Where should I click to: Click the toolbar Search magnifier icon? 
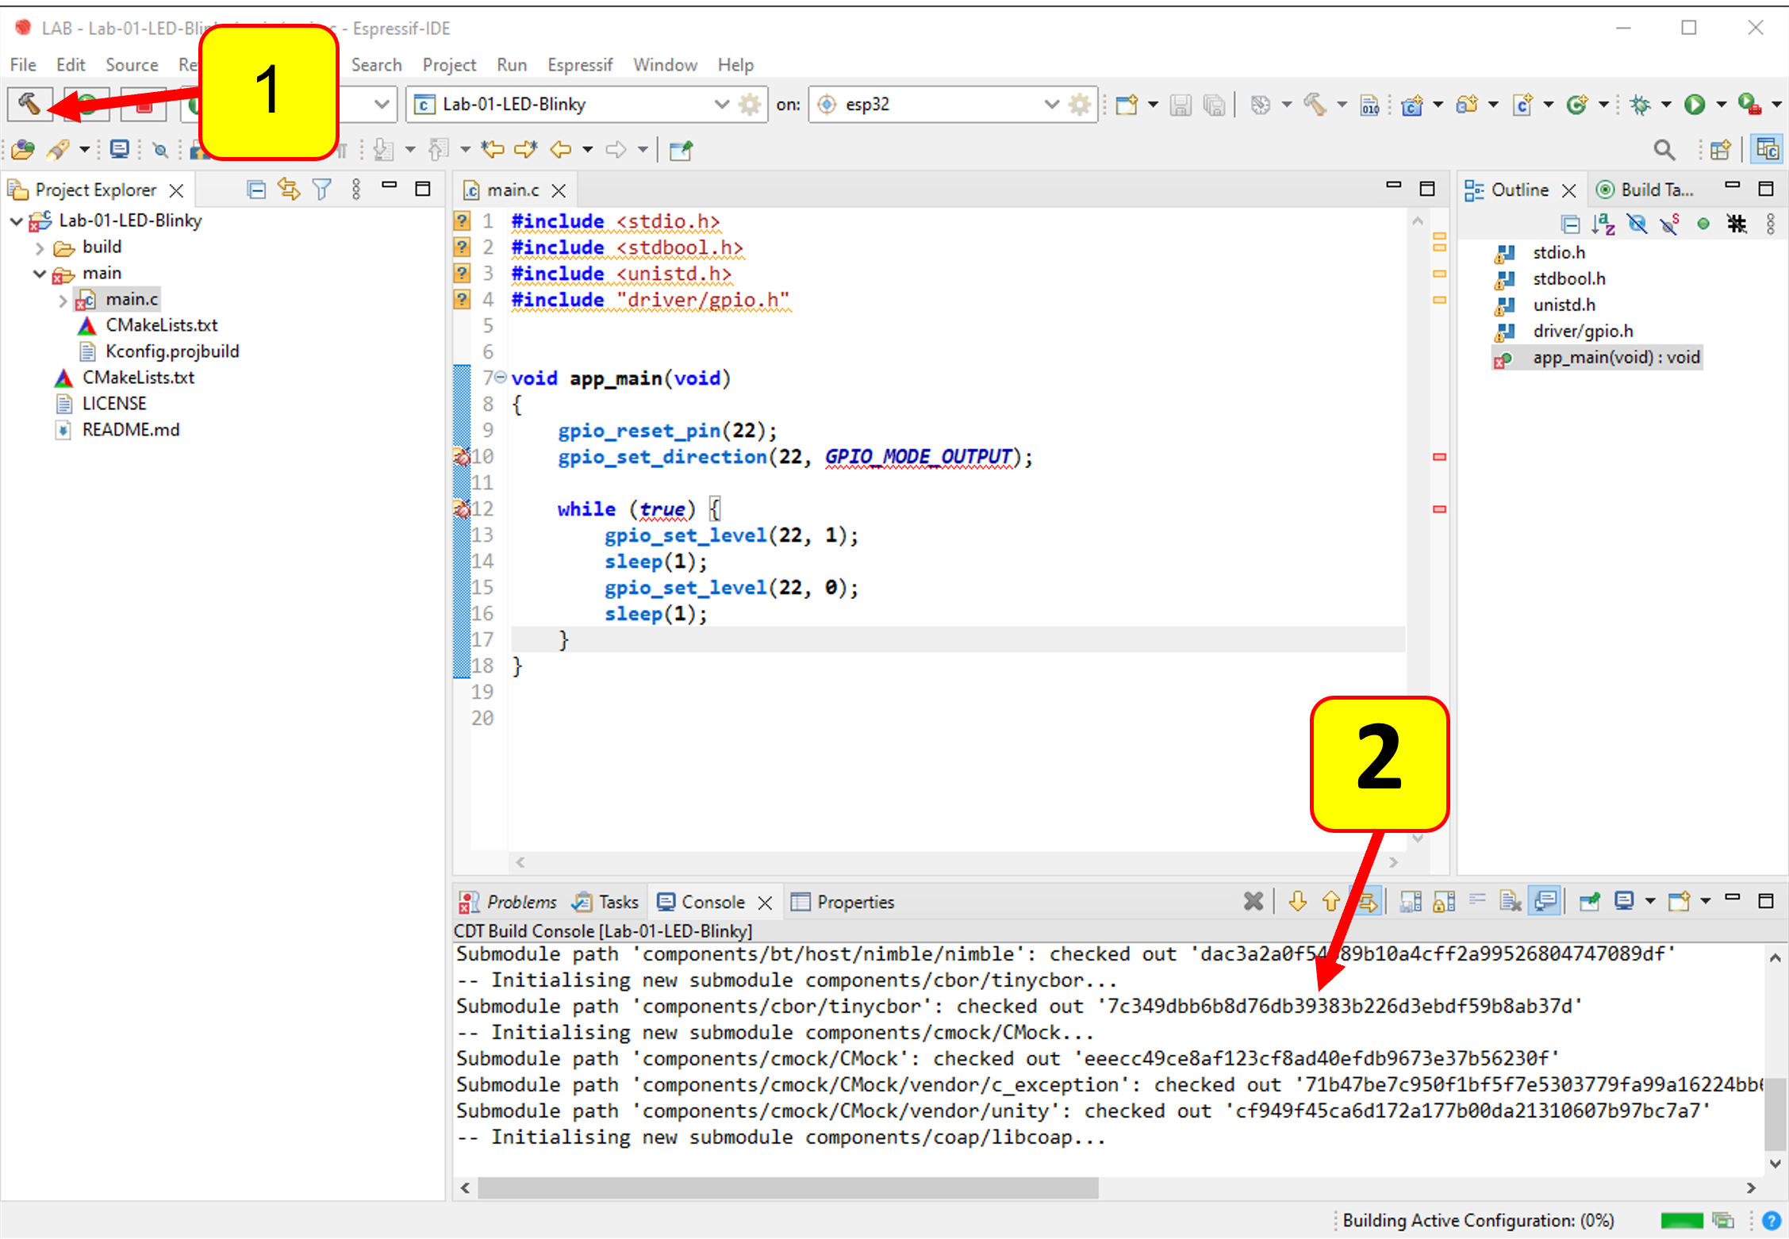[1664, 150]
